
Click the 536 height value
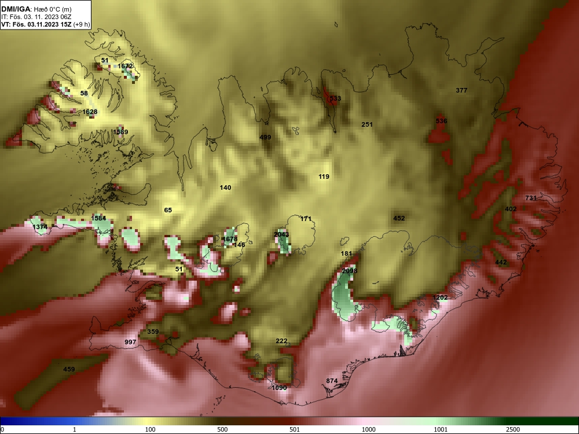click(x=441, y=121)
